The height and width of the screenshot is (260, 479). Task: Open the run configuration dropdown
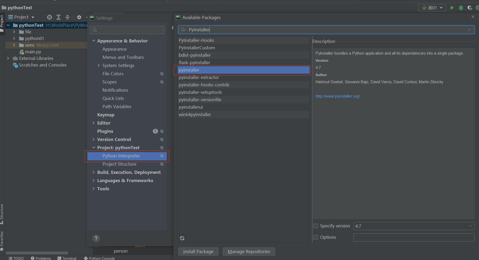pos(432,8)
